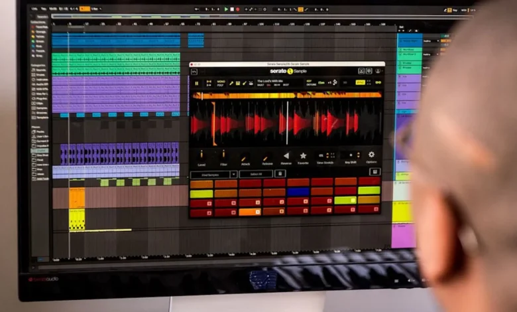The width and height of the screenshot is (517, 312).
Task: Click the Search field in Ableton's browser
Action: point(42,17)
